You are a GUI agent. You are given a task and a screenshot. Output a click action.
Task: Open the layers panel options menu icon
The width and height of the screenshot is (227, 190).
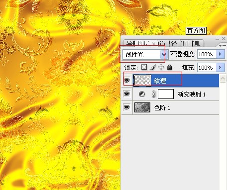(x=223, y=45)
